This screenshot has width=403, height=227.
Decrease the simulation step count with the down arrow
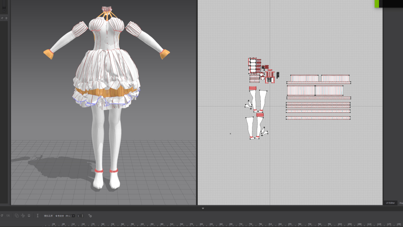point(83,217)
